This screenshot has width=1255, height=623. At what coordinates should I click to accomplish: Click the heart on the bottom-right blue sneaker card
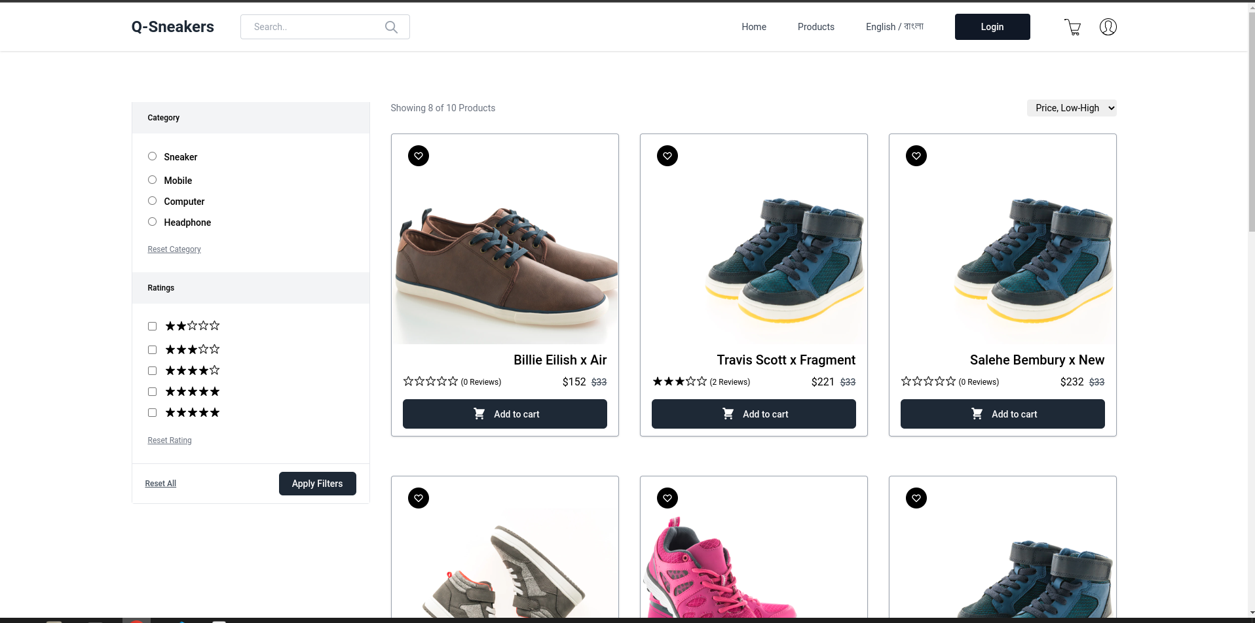point(916,498)
